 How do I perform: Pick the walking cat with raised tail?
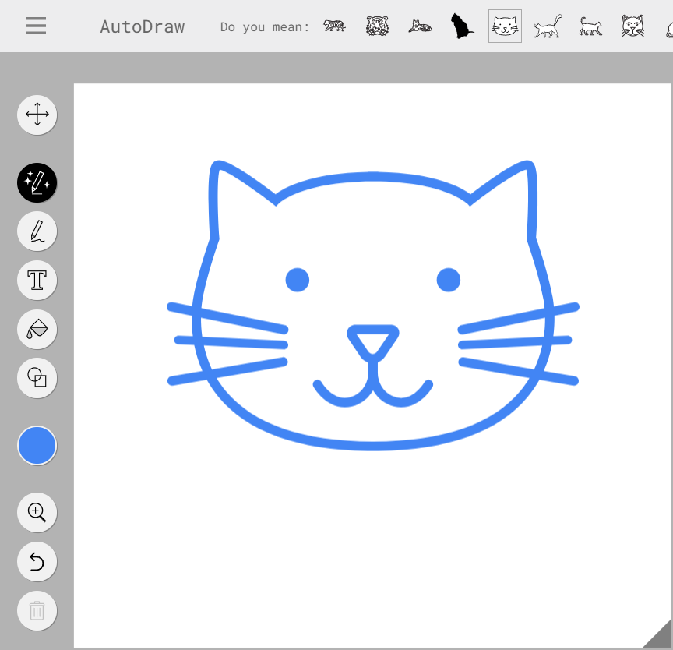click(x=548, y=26)
